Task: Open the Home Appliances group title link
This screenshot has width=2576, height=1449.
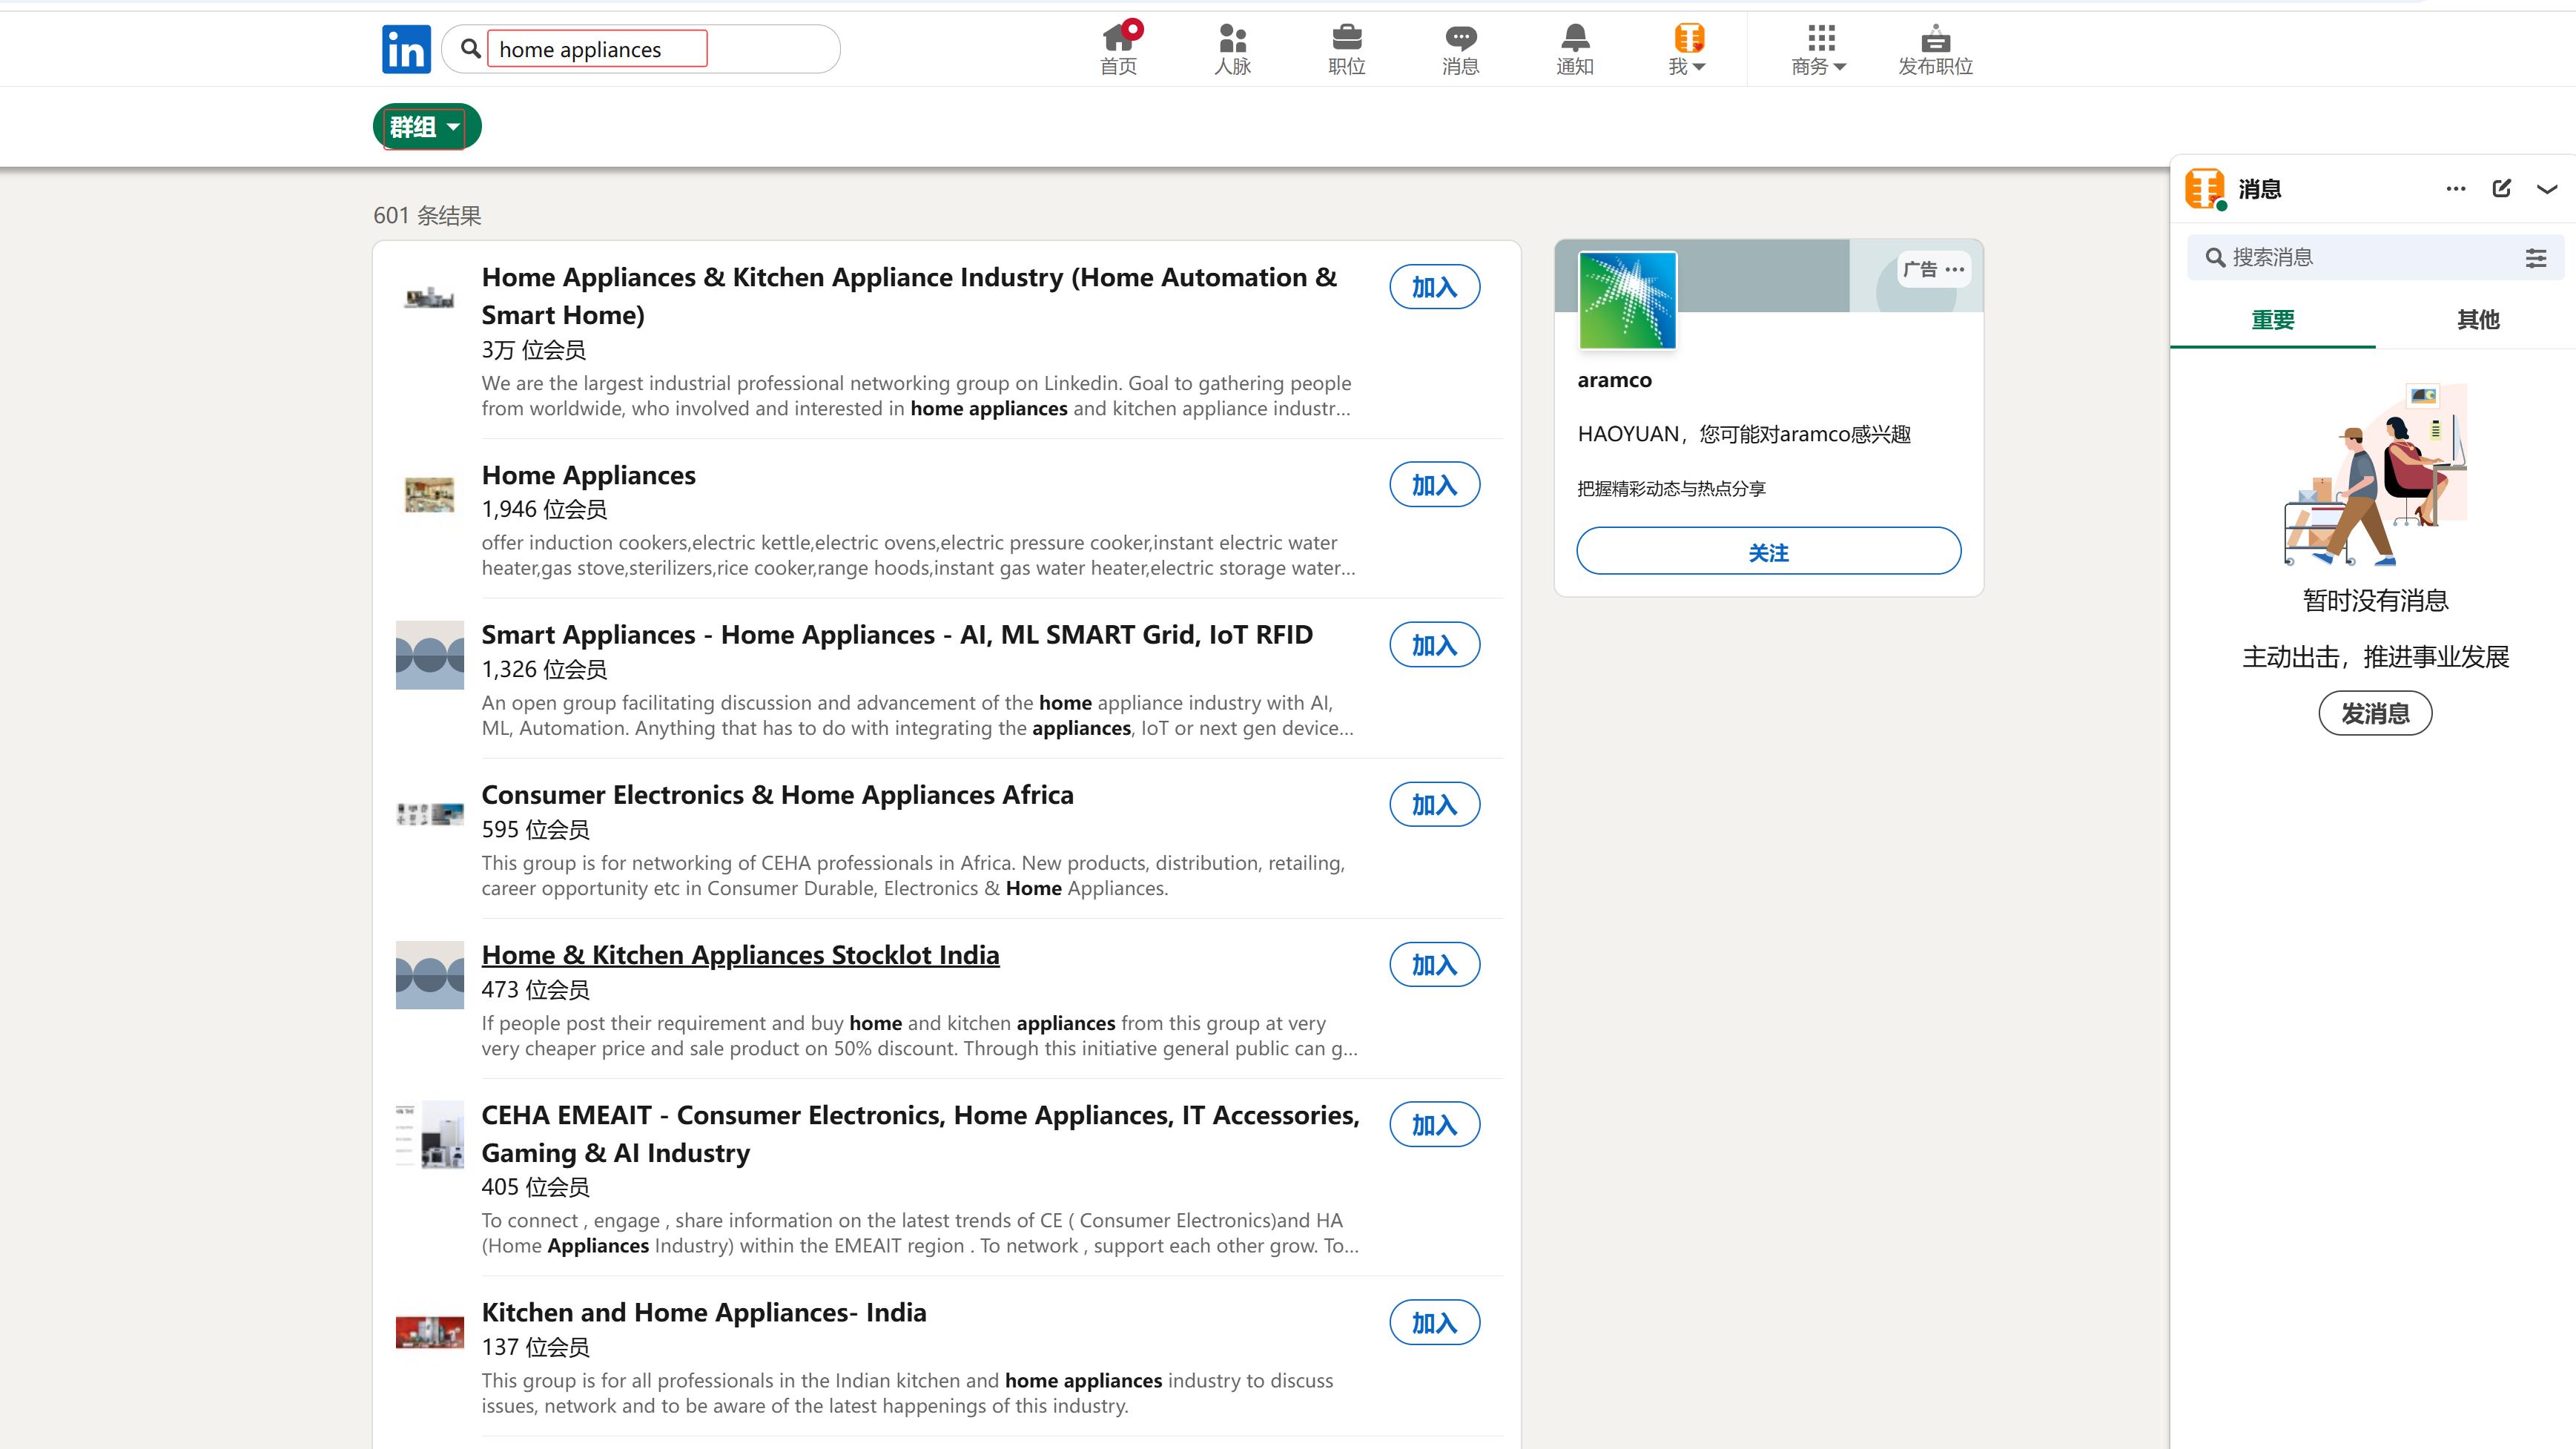Action: pos(589,475)
